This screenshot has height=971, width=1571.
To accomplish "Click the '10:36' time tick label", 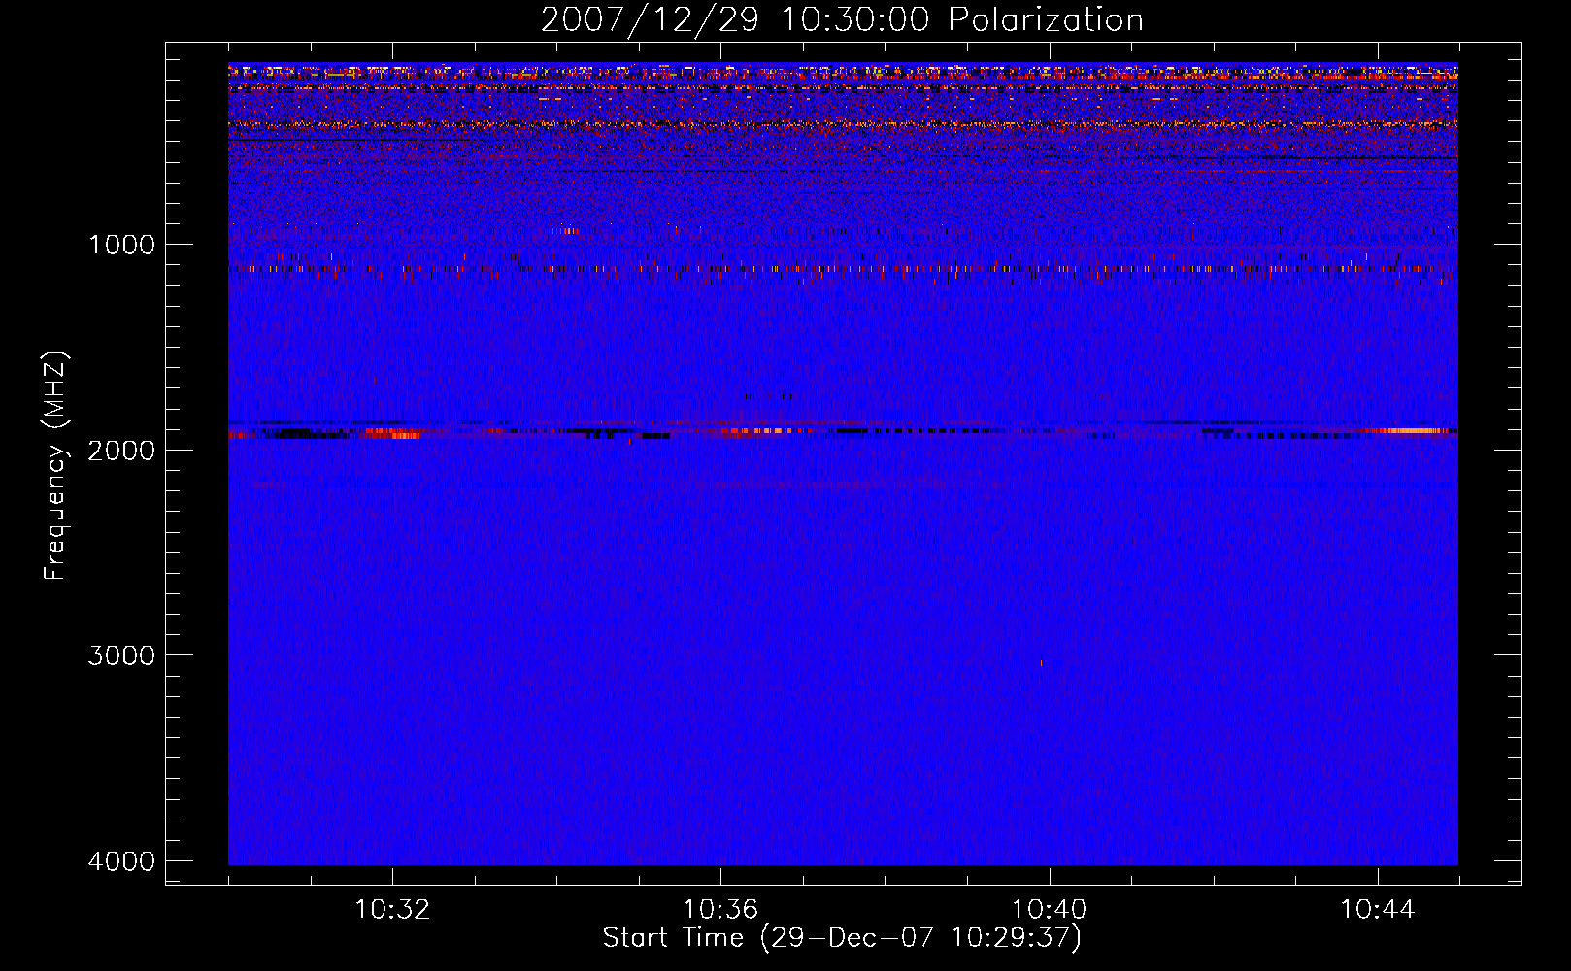I will (720, 910).
